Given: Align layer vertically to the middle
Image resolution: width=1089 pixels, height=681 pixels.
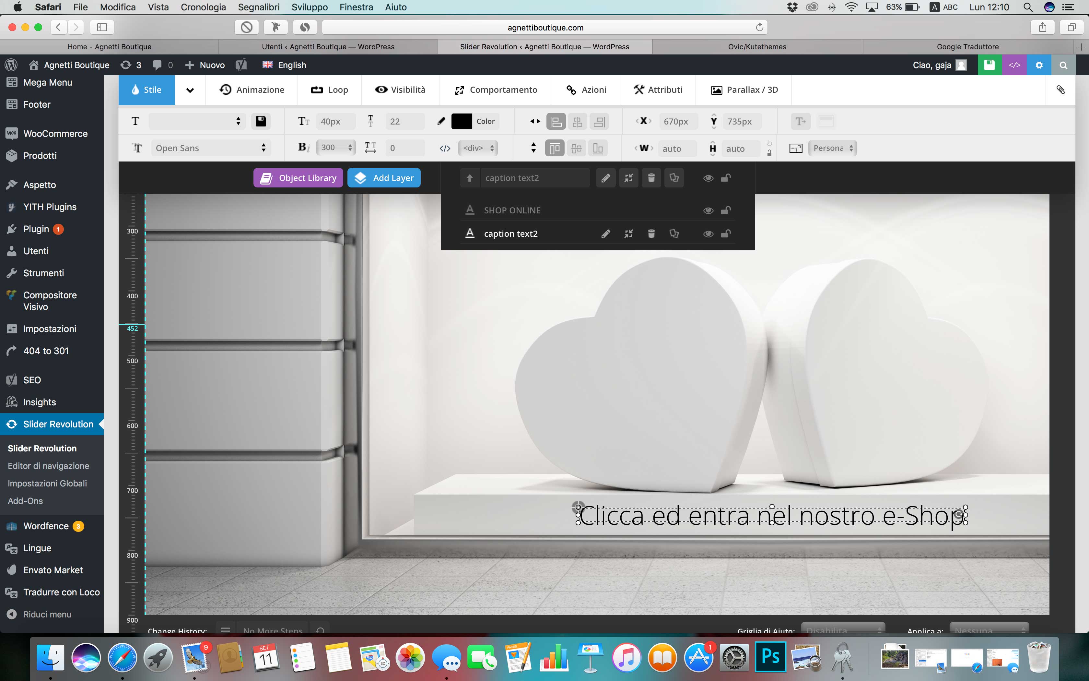Looking at the screenshot, I should [x=577, y=148].
